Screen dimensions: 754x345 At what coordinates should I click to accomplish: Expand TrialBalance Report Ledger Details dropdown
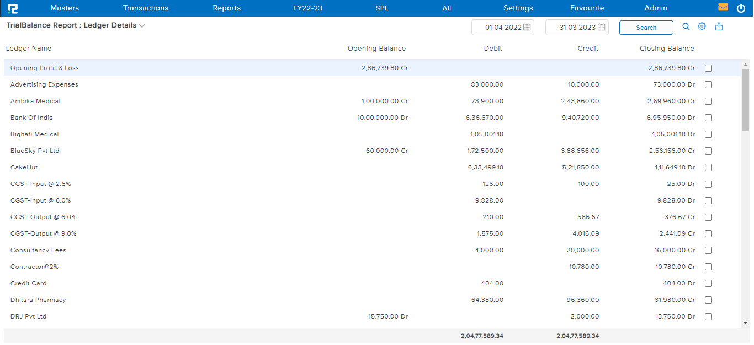[142, 26]
